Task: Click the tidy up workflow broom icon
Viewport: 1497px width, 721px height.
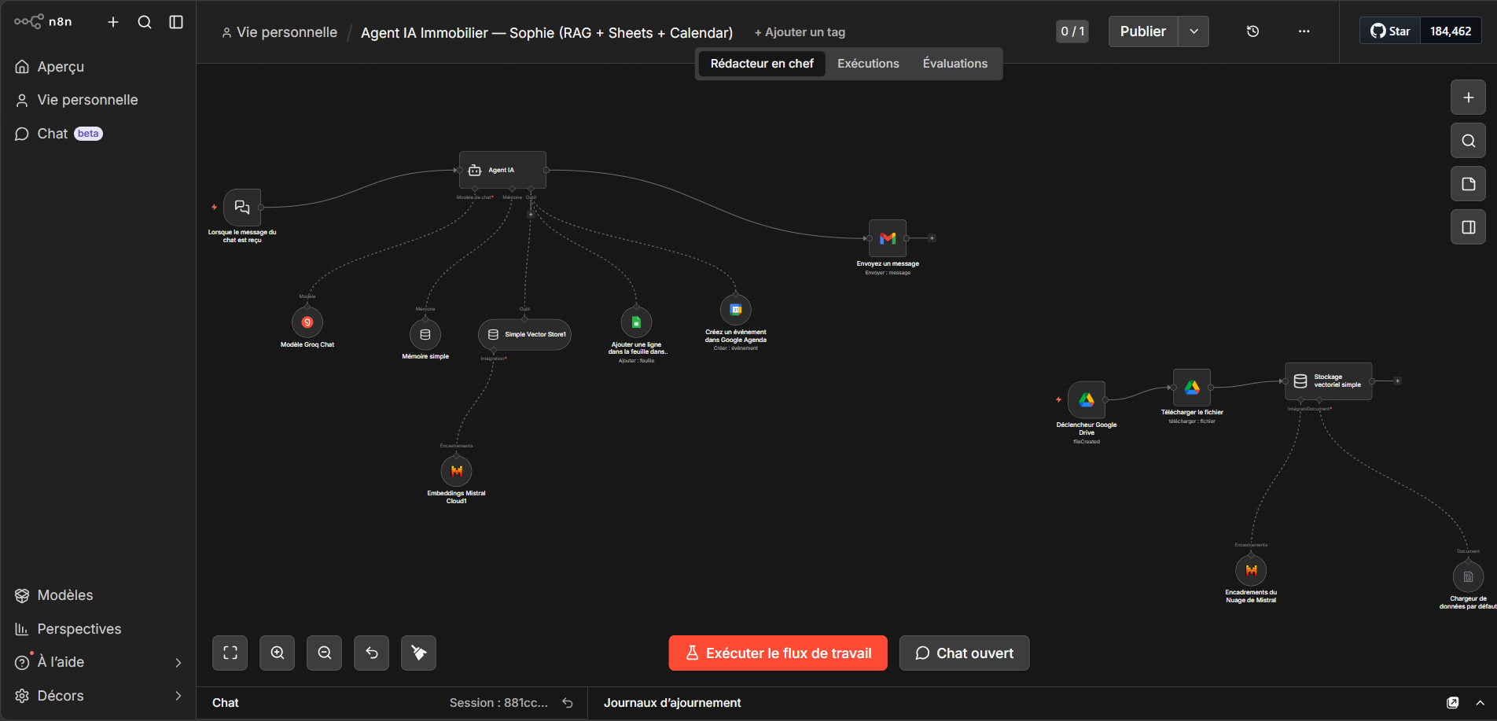Action: [x=418, y=653]
